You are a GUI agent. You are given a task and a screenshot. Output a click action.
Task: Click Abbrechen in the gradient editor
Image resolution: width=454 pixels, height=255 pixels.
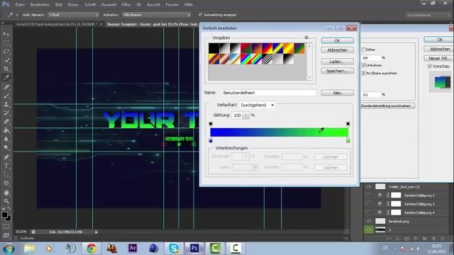337,50
